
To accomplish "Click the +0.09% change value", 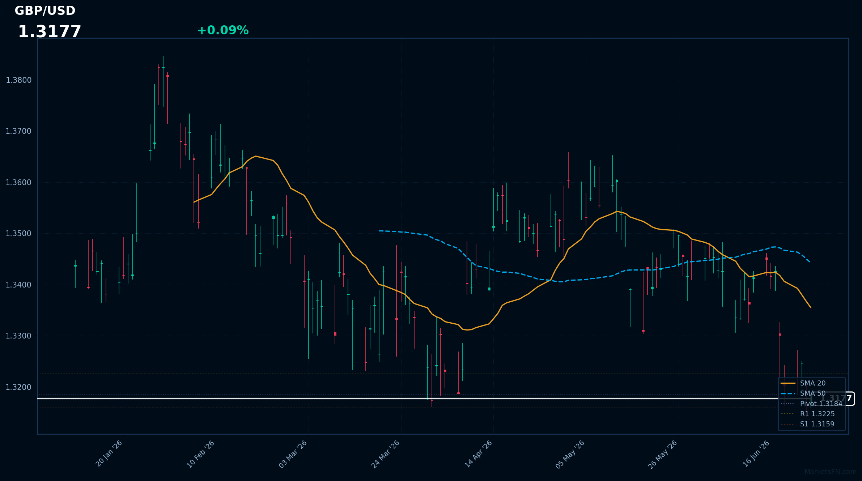I will 223,30.
